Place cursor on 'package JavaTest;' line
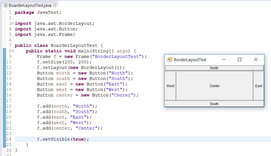271x156 pixels. pyautogui.click(x=38, y=12)
